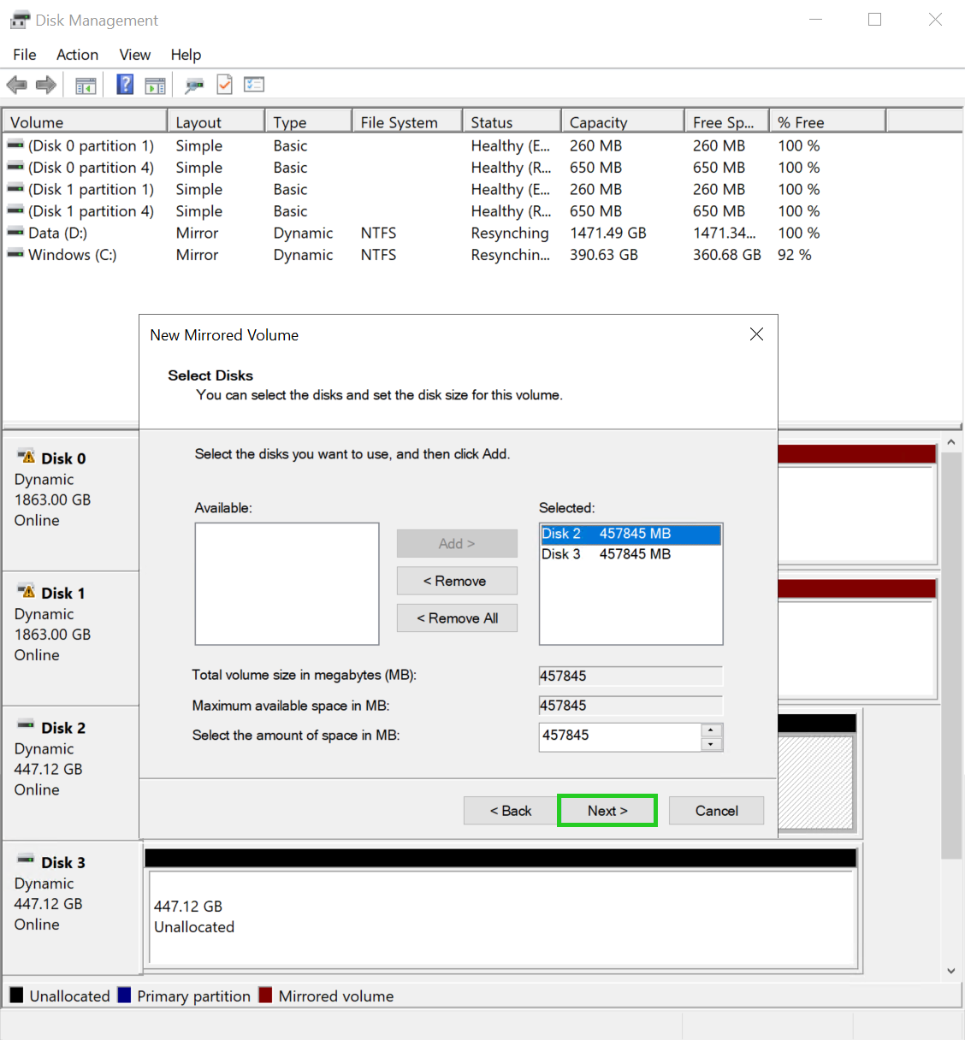Click the Next button
The image size is (965, 1040).
[607, 810]
